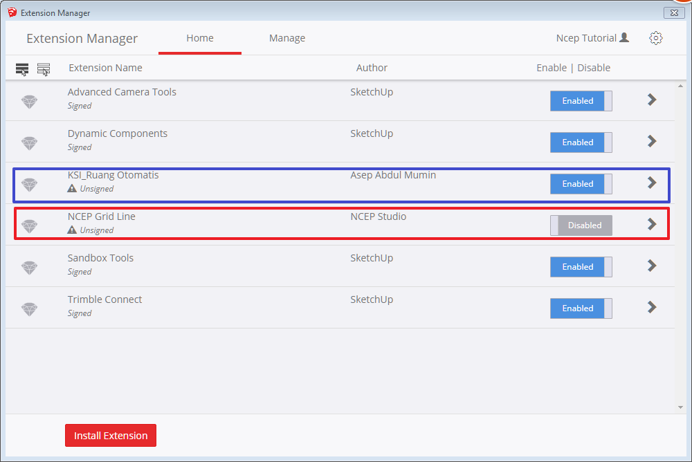Click the NCEP Grid Line gem icon
Screen dimensions: 692x462
pyautogui.click(x=30, y=226)
